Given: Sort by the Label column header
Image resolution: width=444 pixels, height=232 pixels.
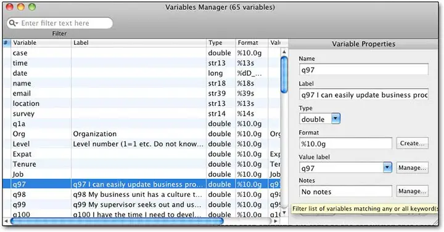Looking at the screenshot, I should [139, 42].
